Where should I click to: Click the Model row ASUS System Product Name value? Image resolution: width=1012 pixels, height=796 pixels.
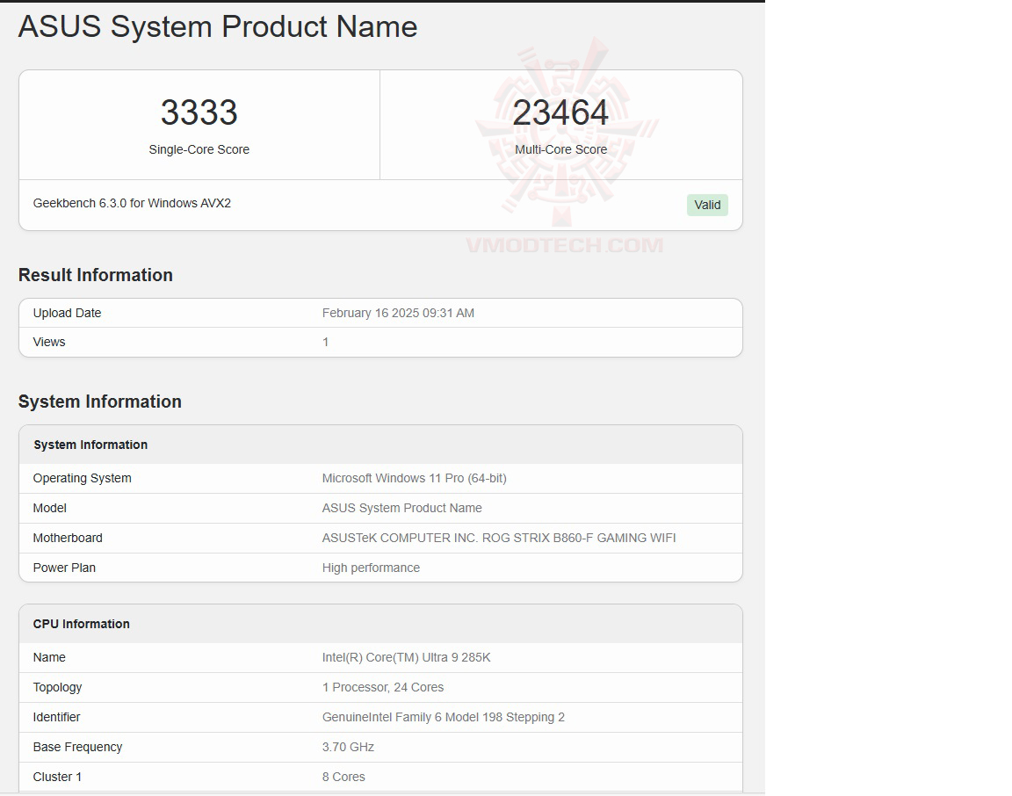pyautogui.click(x=401, y=508)
